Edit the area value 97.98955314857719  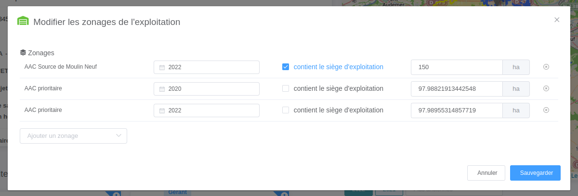pyautogui.click(x=457, y=110)
